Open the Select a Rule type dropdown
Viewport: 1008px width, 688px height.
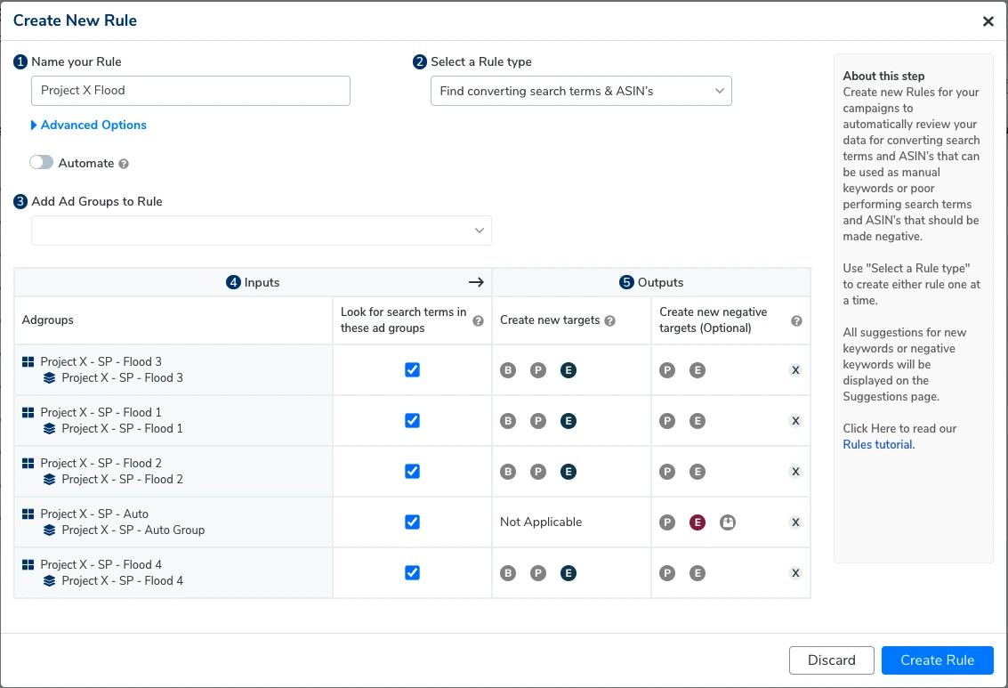pos(581,91)
